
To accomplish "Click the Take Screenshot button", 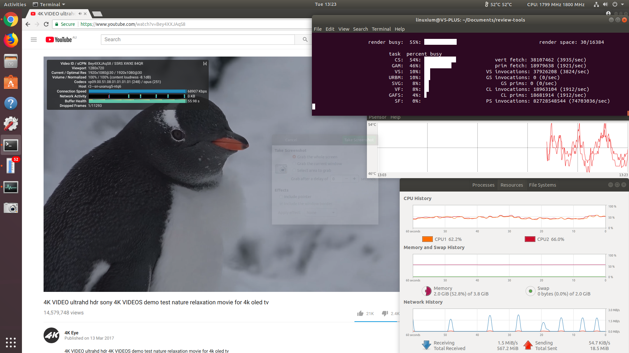I will (x=359, y=140).
